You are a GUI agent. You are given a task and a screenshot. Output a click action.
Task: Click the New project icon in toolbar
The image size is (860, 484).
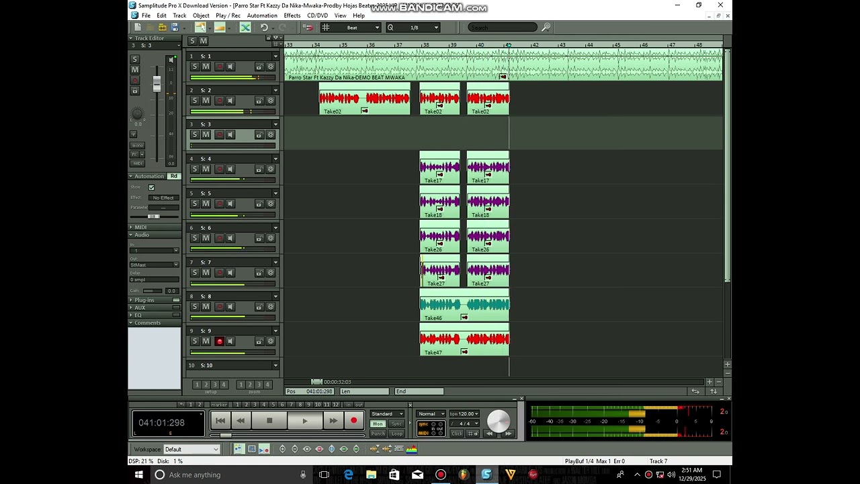pos(138,28)
